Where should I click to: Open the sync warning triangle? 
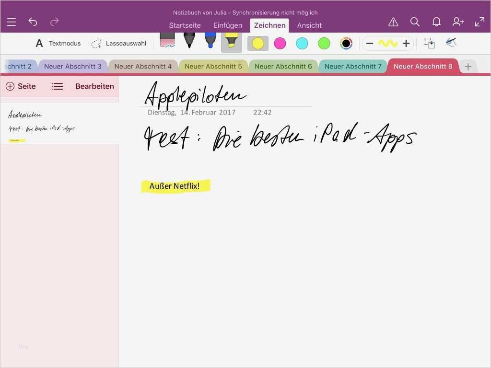click(393, 22)
